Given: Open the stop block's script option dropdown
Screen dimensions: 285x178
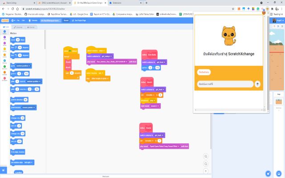Looking at the screenshot, I should (x=100, y=79).
